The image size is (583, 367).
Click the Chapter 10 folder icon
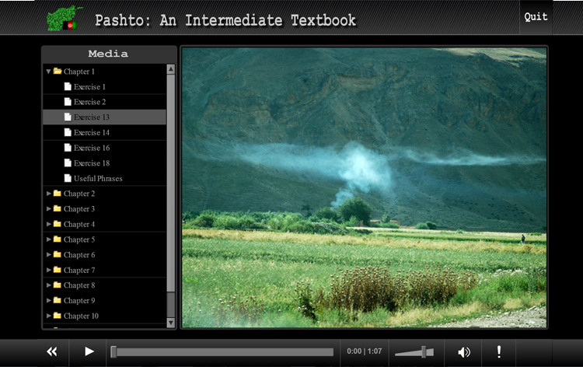58,316
